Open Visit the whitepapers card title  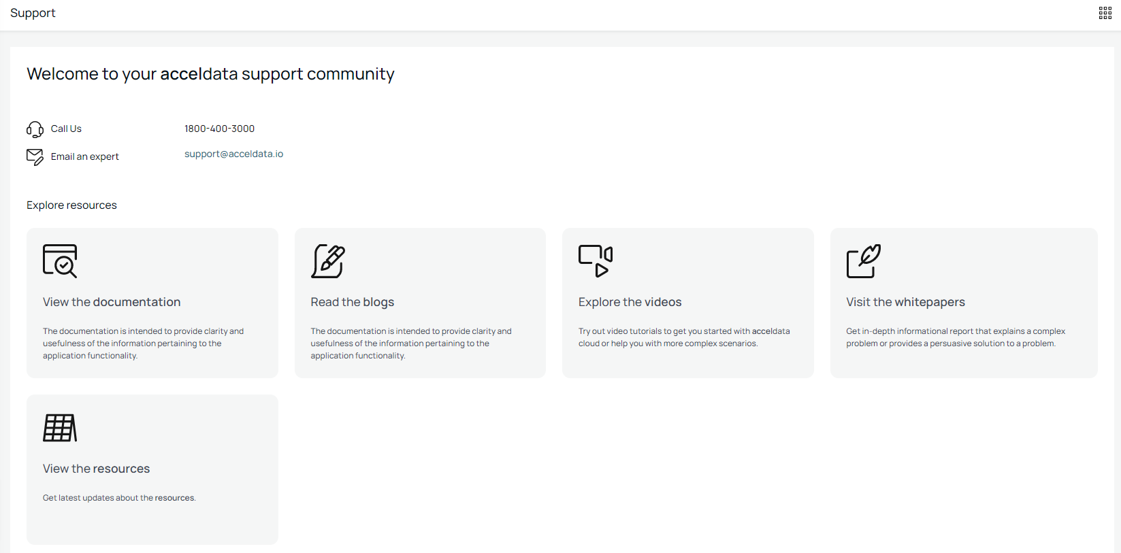(906, 302)
